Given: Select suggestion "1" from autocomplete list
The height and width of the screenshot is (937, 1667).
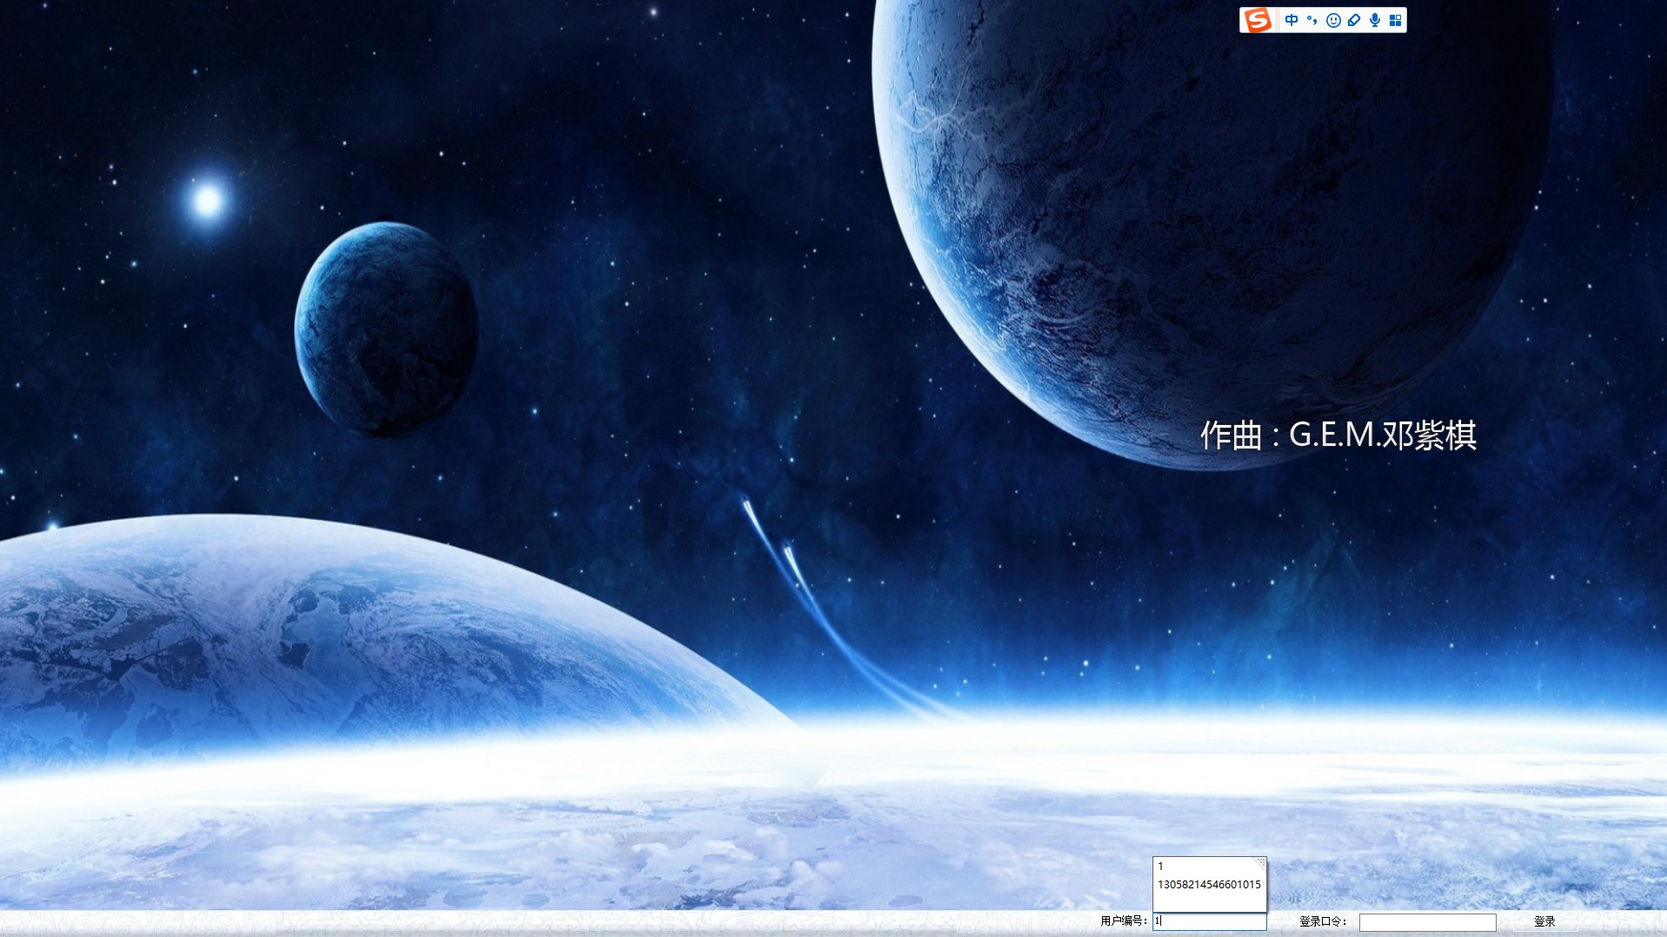Looking at the screenshot, I should pos(1209,867).
